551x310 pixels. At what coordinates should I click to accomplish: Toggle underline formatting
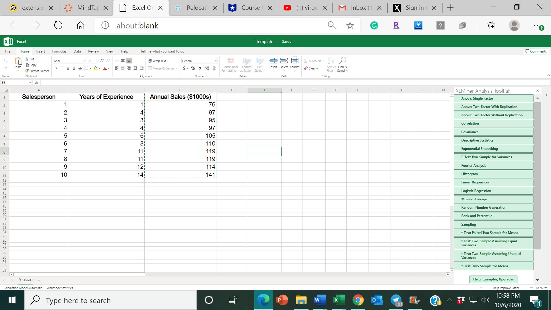[68, 68]
